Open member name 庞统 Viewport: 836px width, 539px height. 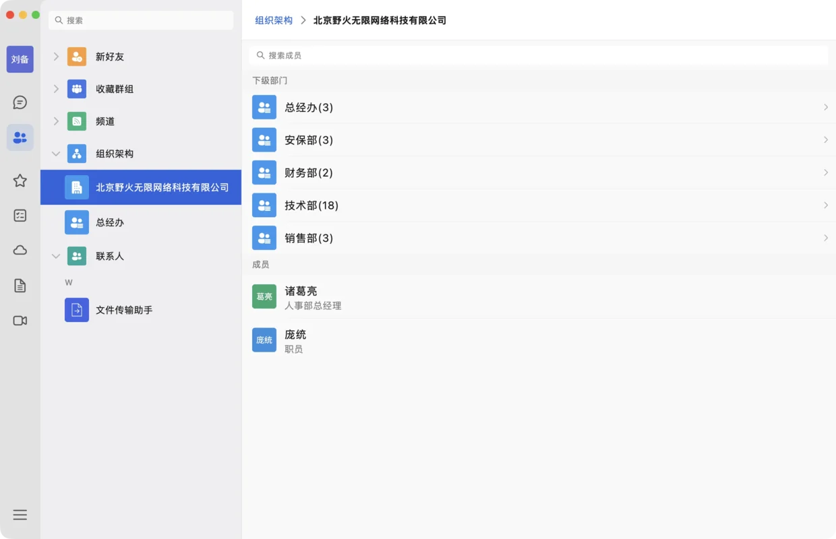pos(295,335)
